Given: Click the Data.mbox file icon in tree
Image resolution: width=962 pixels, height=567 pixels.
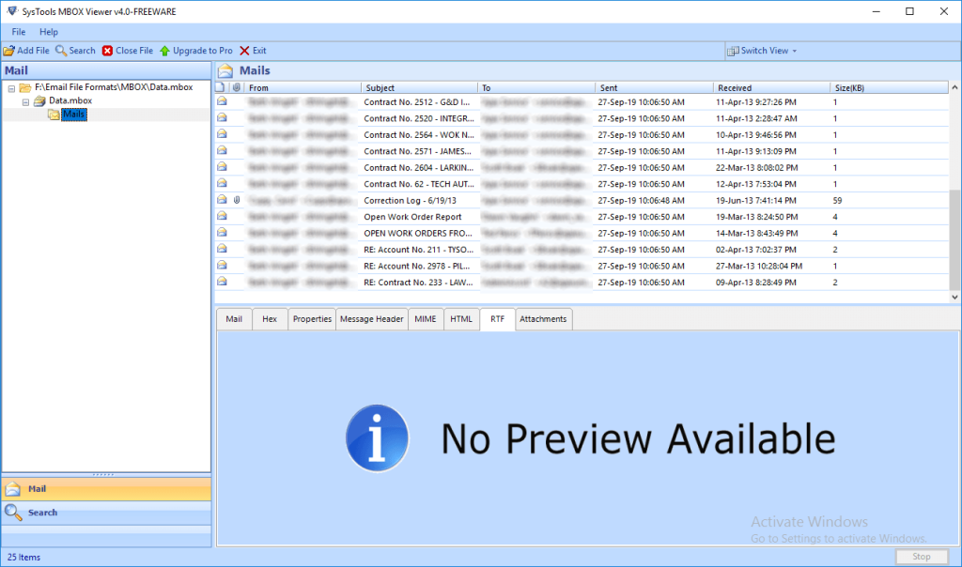Looking at the screenshot, I should click(39, 101).
